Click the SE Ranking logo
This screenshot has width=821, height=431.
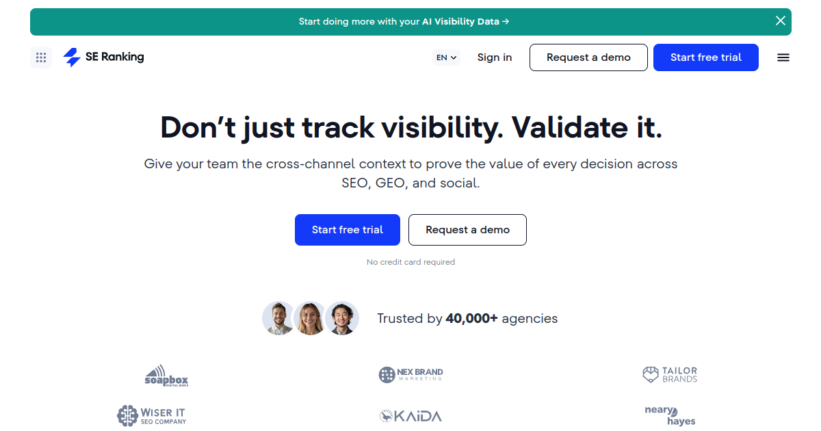click(103, 57)
